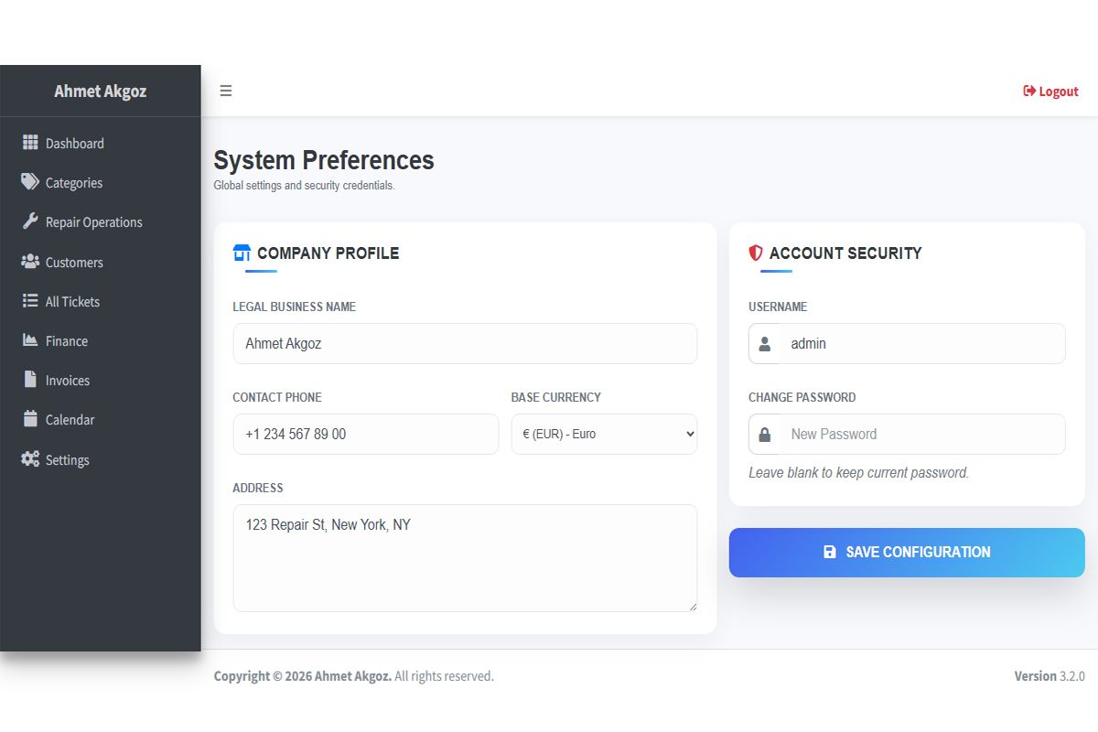
Task: Toggle sidebar with hamburger menu icon
Action: 226,91
